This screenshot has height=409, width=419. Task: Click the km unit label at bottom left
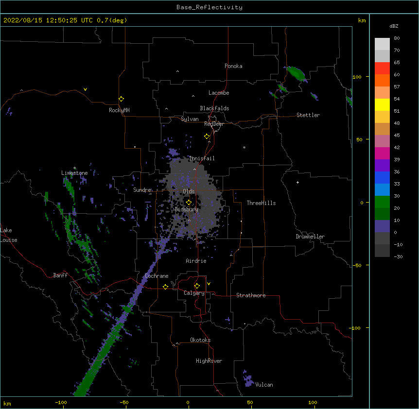click(x=7, y=404)
